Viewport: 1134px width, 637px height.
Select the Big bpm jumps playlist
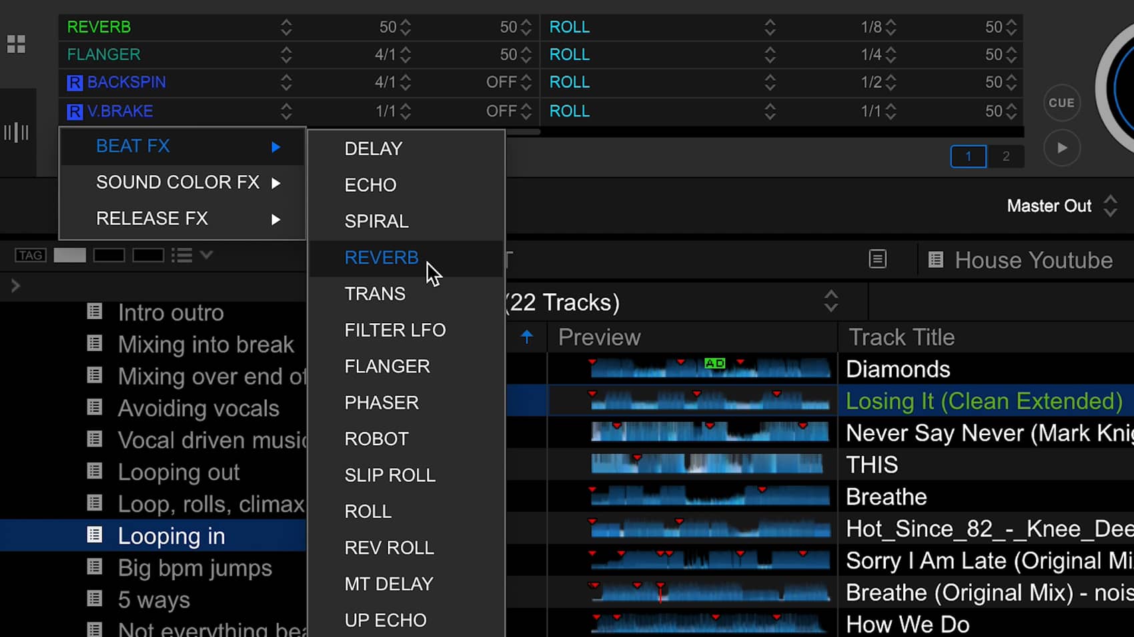[195, 568]
